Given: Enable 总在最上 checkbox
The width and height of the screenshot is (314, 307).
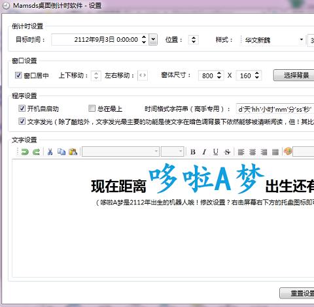Looking at the screenshot, I should tap(92, 108).
